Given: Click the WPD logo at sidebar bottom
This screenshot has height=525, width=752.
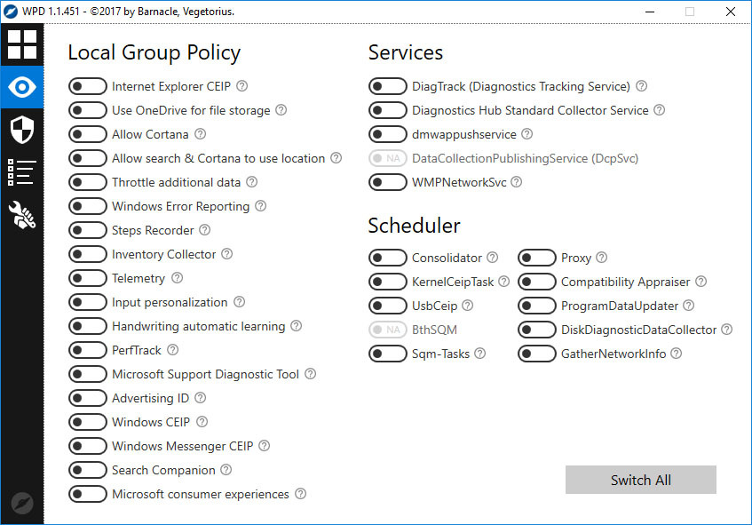Looking at the screenshot, I should pyautogui.click(x=21, y=503).
